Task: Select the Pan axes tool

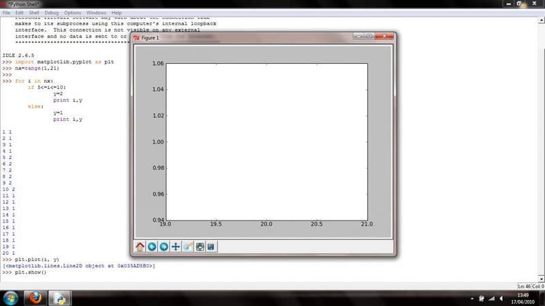Action: pyautogui.click(x=176, y=246)
